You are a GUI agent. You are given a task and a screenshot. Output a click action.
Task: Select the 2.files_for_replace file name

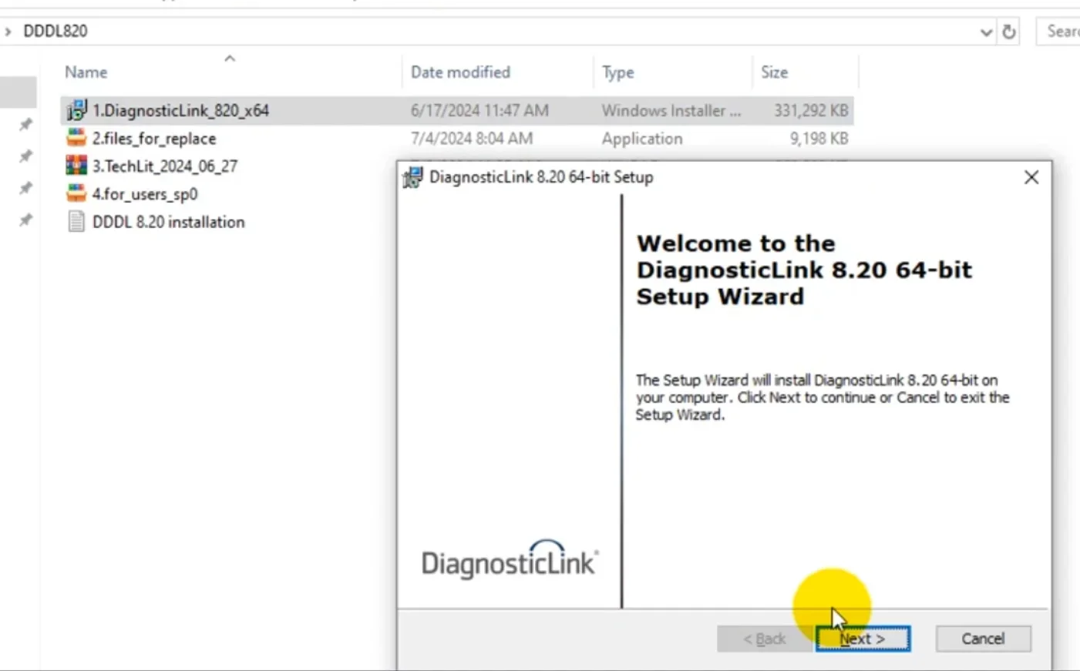(154, 139)
